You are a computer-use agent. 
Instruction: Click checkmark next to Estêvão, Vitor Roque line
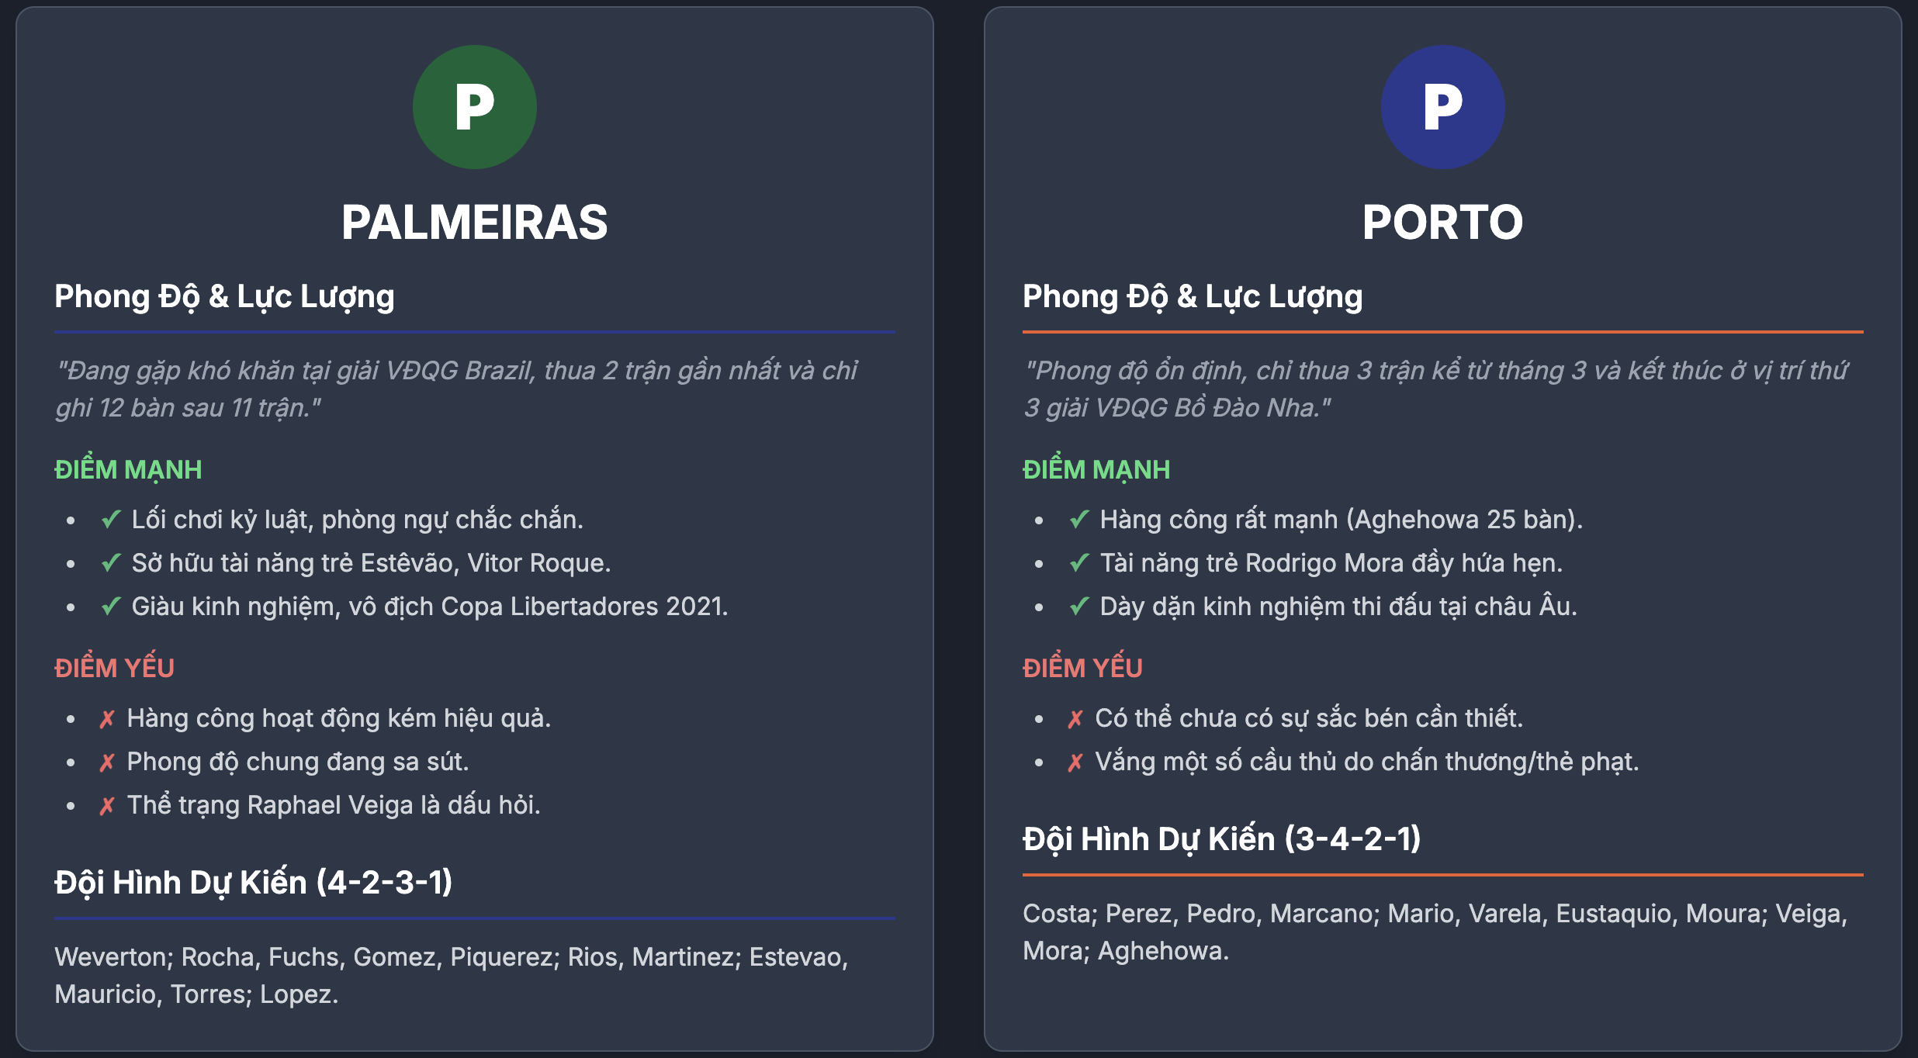coord(111,562)
